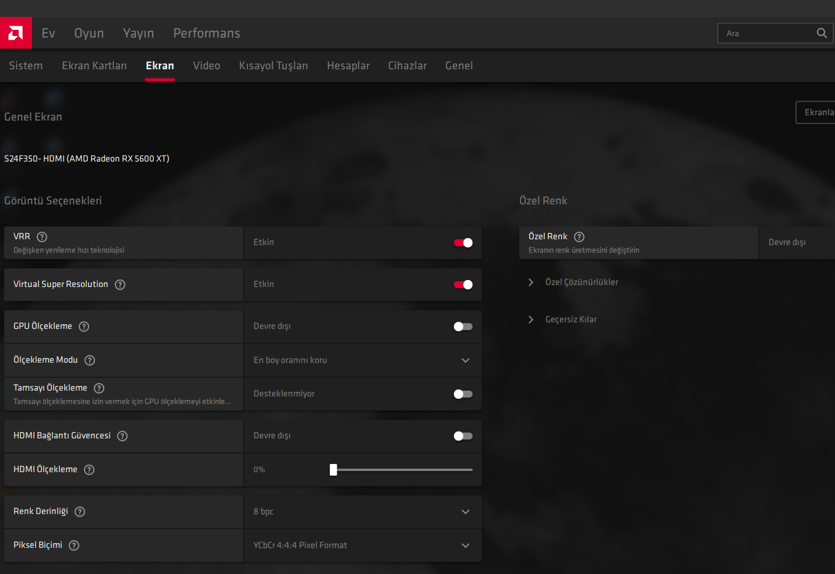The image size is (835, 574).
Task: Click the Görüntü Seçenekleri heading
Action: (53, 201)
